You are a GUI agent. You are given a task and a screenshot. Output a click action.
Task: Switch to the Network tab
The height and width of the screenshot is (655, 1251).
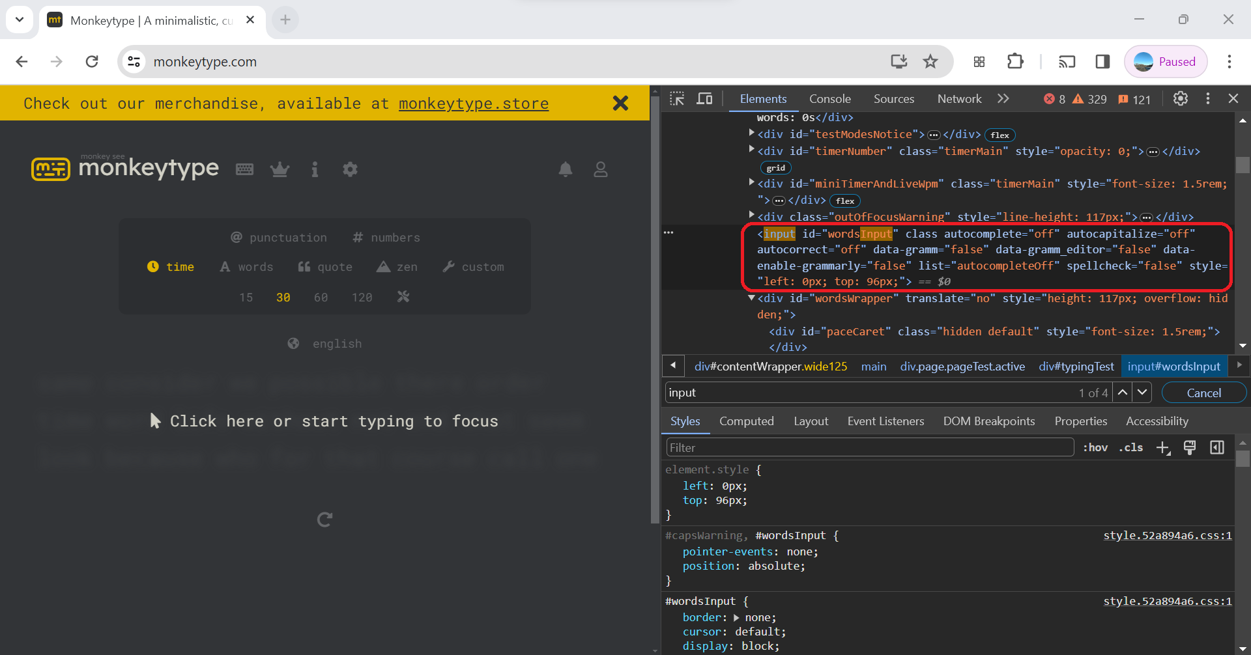click(x=959, y=98)
